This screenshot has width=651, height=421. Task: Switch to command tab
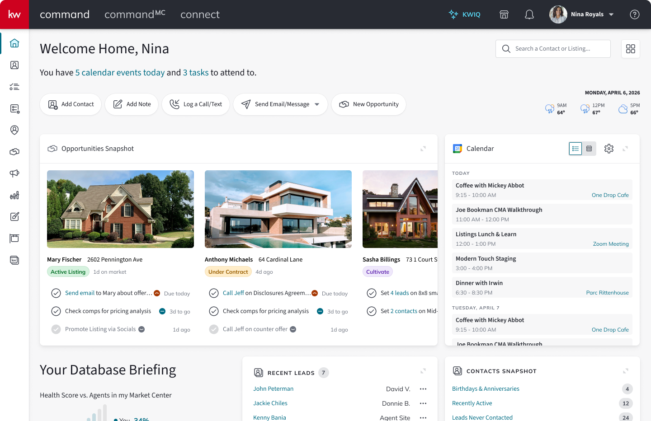tap(65, 14)
